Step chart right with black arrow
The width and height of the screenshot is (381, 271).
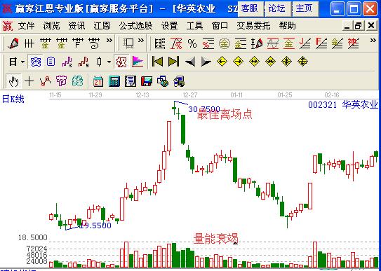[x=206, y=62]
